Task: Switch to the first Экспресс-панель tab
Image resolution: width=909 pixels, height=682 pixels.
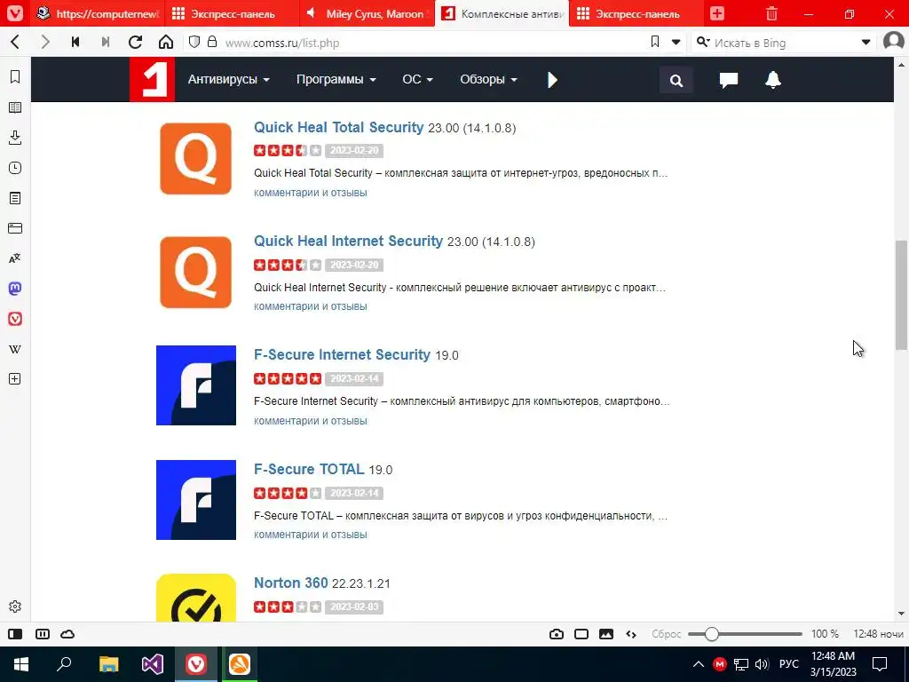Action: coord(232,13)
